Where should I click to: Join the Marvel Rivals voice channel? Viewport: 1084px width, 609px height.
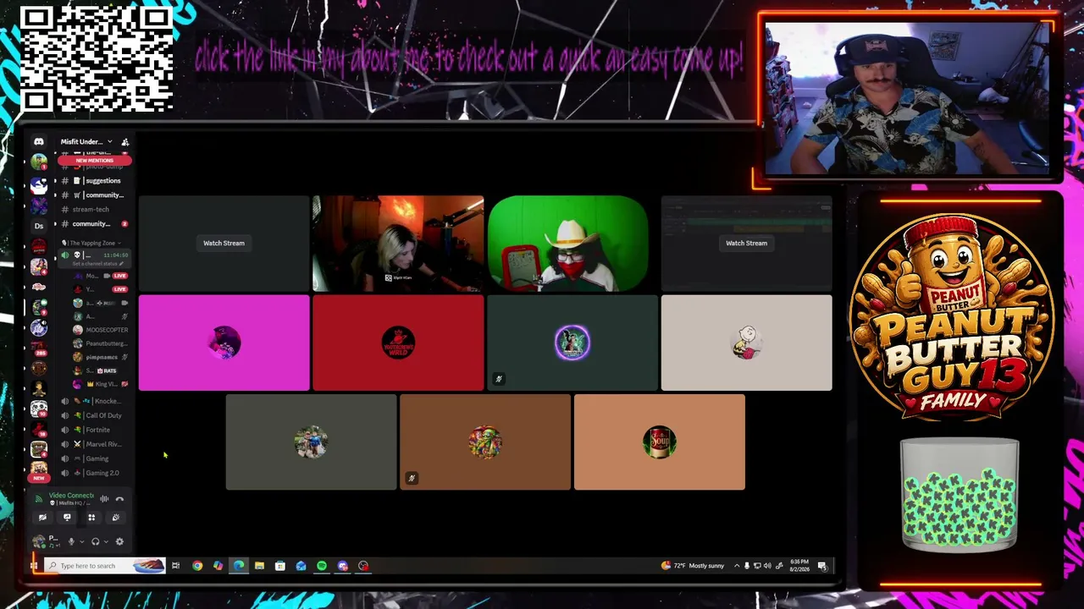click(95, 444)
